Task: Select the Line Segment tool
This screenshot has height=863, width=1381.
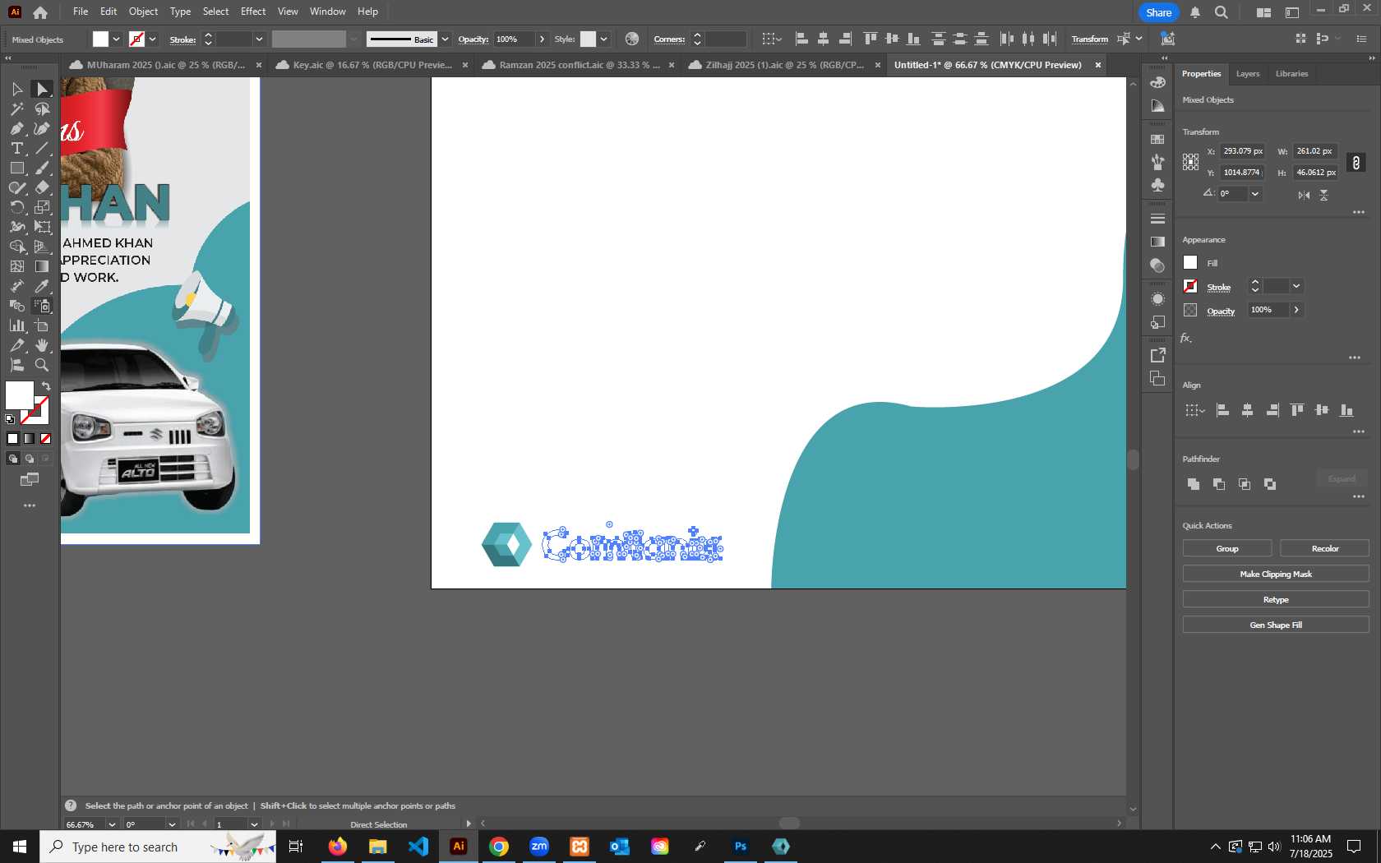Action: [42, 148]
